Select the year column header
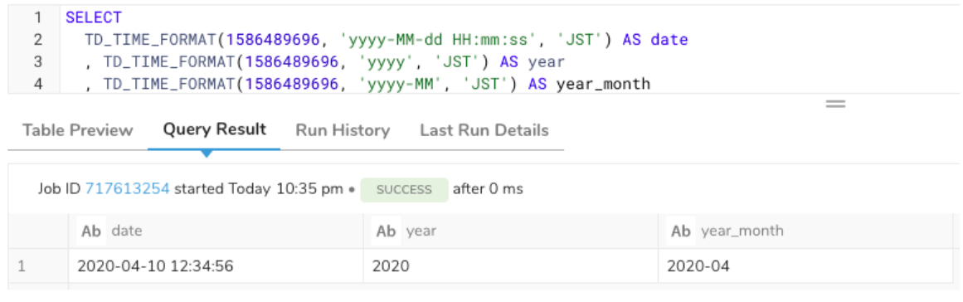Screen dimensions: 963x302 [510, 231]
